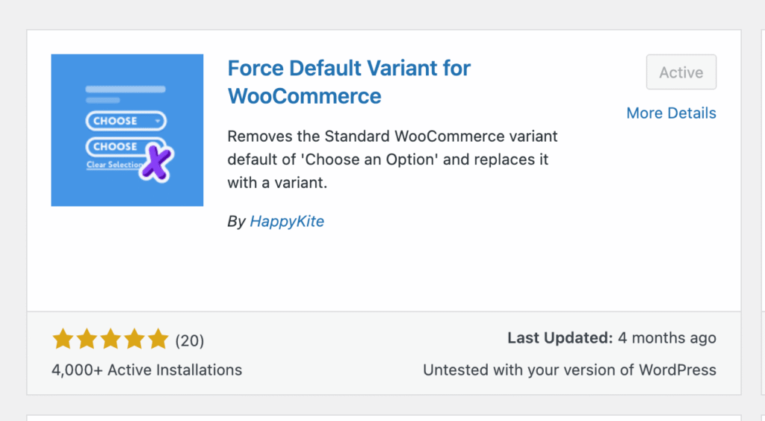Click the Clear Selection text in the plugin icon

113,165
